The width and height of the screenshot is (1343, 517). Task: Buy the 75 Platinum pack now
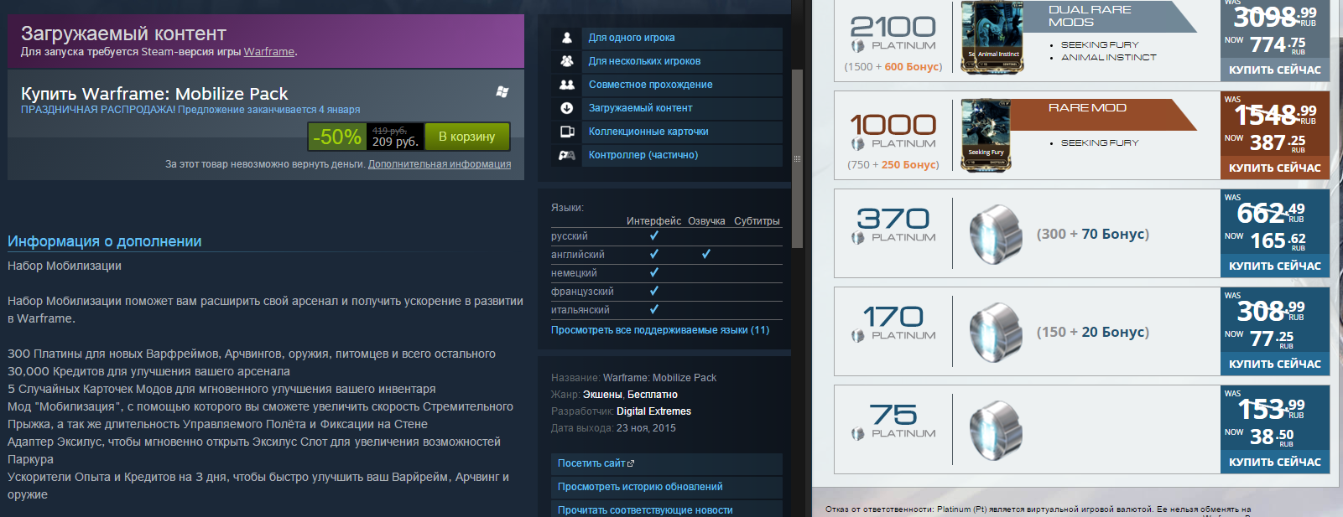pyautogui.click(x=1274, y=463)
